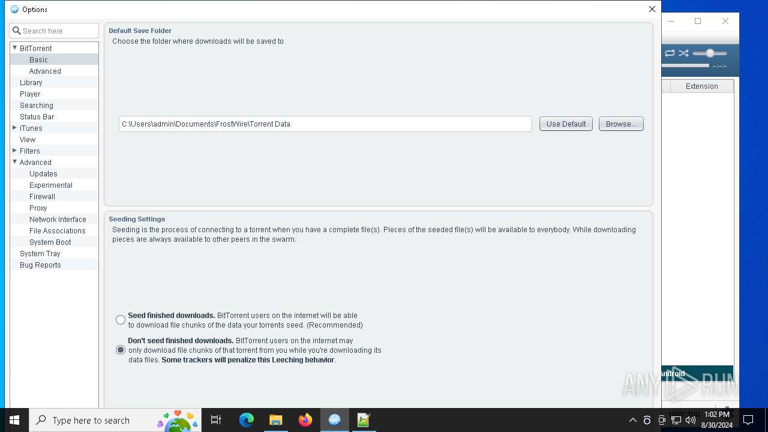Expand the Filters tree node
The width and height of the screenshot is (768, 432).
point(14,151)
